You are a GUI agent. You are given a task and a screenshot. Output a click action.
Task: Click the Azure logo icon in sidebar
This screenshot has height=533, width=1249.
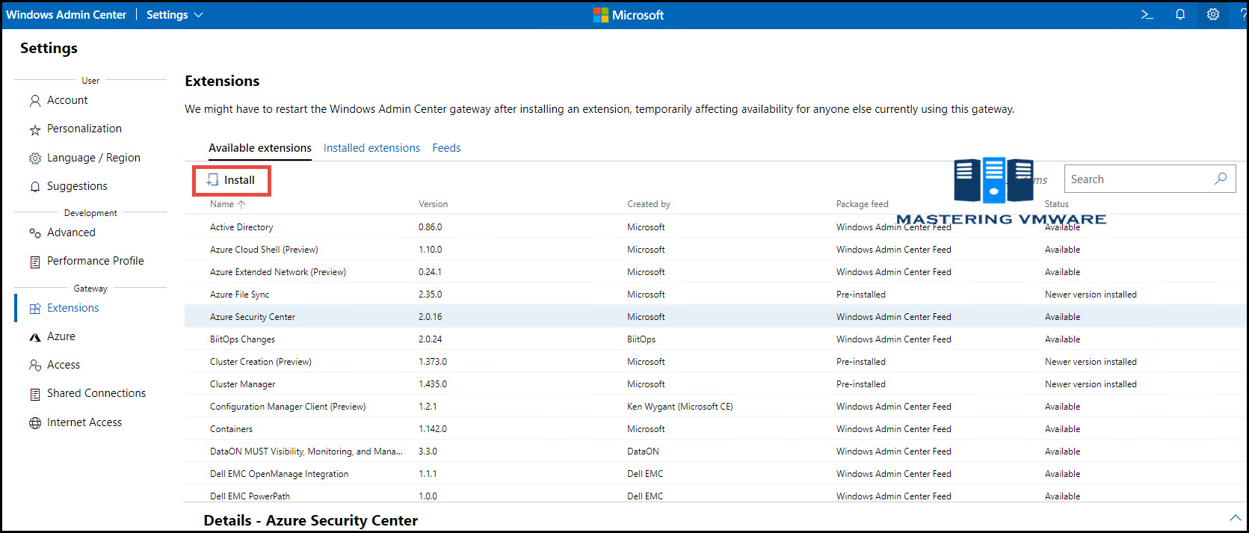(35, 337)
